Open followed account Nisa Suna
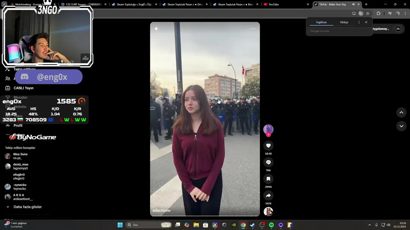Viewport: 410px width, 230px height. (x=16, y=156)
